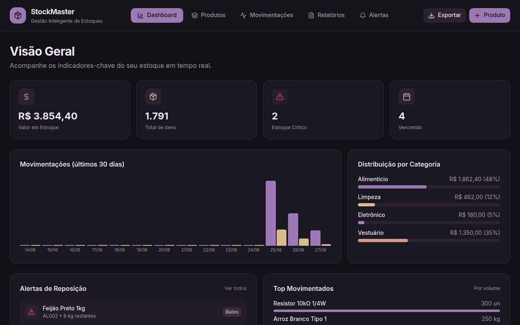Click the alert icon beside Feijão Preto 1kg
Screen dimensions: 520x325
point(31,312)
